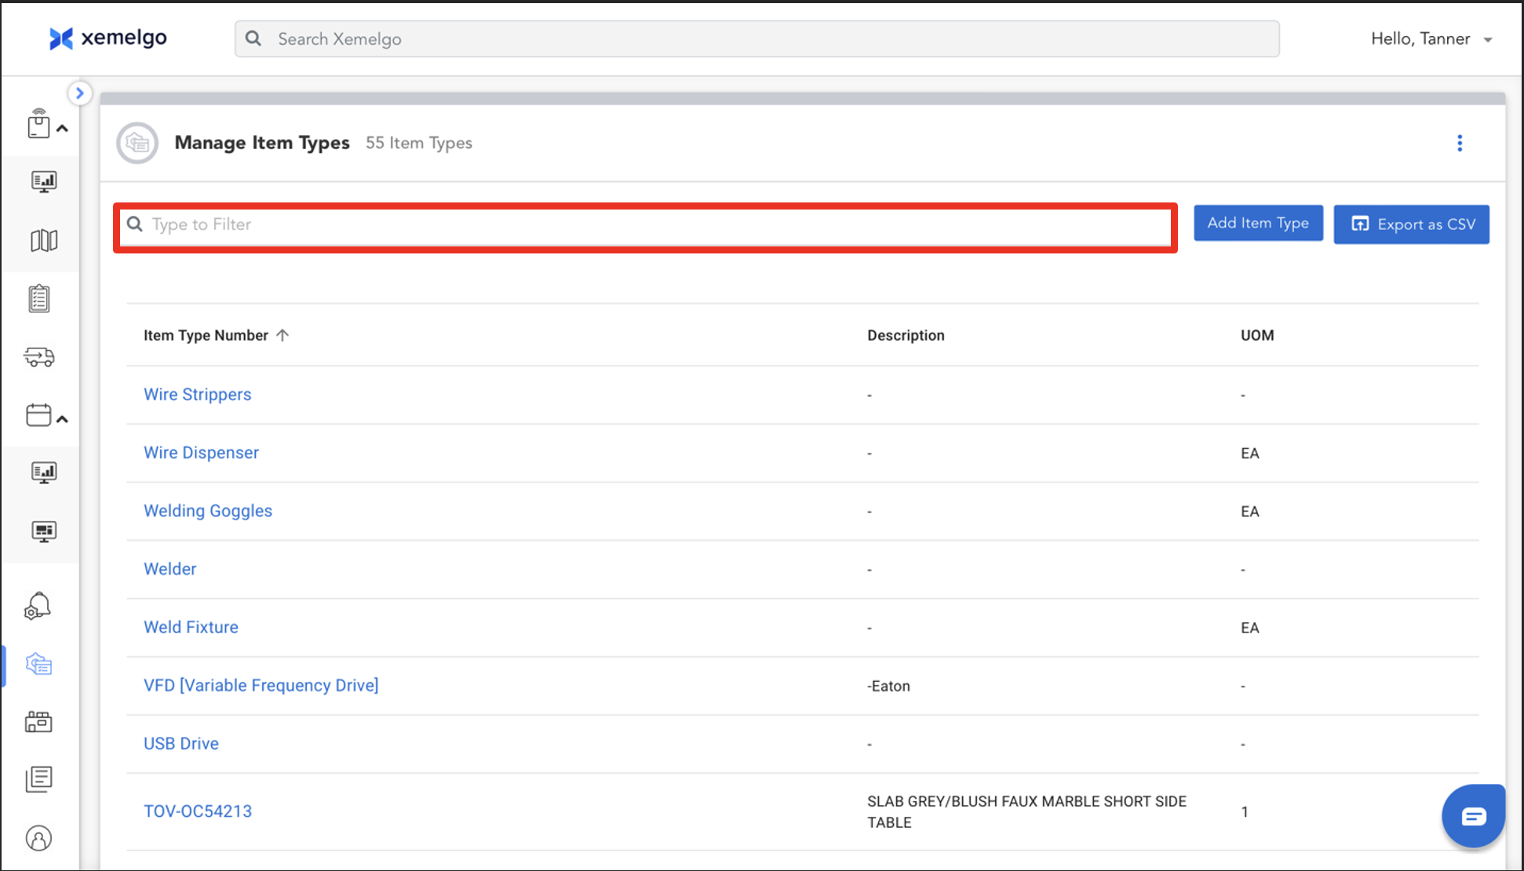Focus the Type to Filter field
1524x871 pixels.
(644, 224)
